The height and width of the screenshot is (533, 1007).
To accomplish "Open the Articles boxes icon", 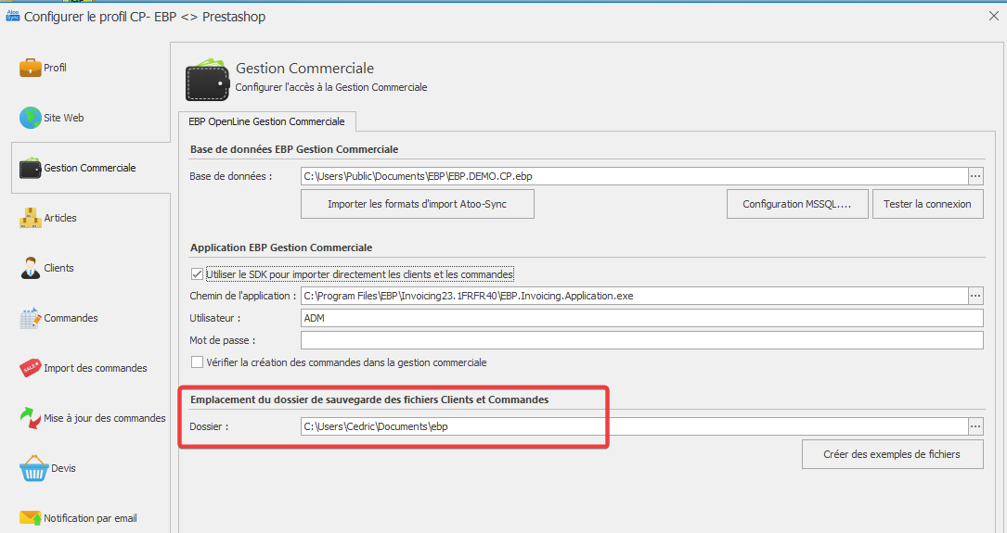I will tap(31, 218).
